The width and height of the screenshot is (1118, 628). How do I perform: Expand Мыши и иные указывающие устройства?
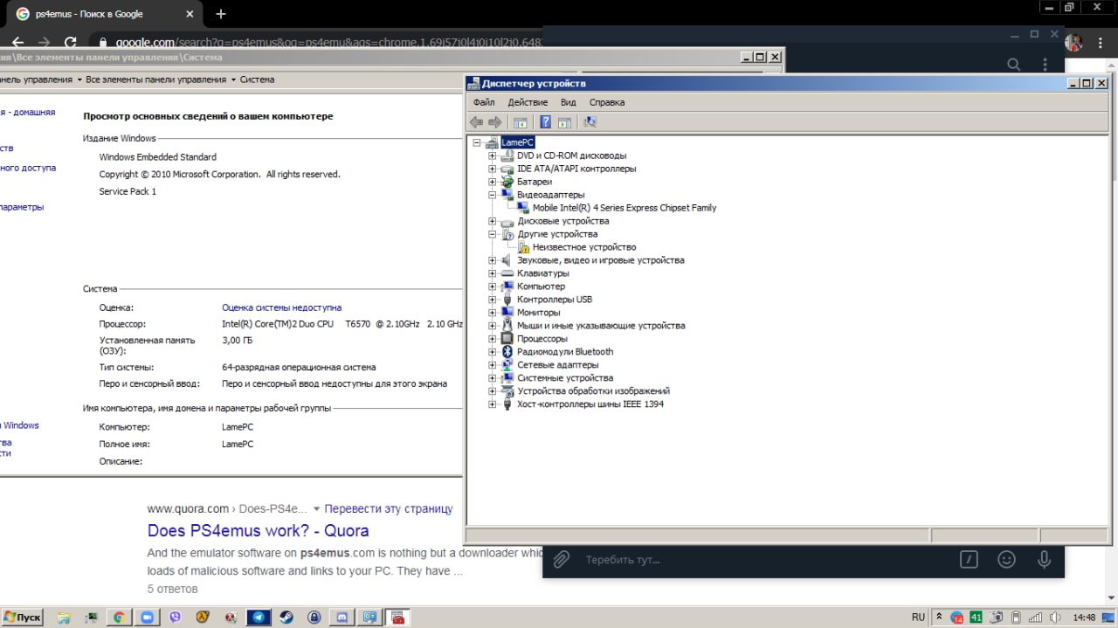(x=493, y=326)
